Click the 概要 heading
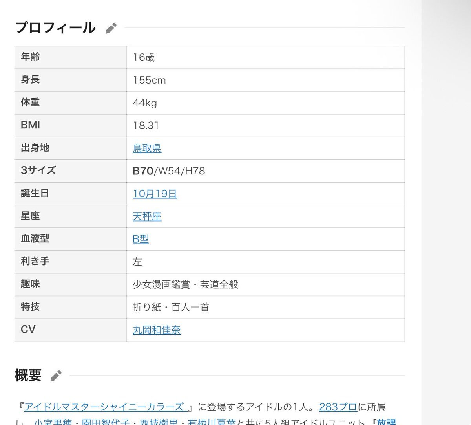 (x=28, y=376)
